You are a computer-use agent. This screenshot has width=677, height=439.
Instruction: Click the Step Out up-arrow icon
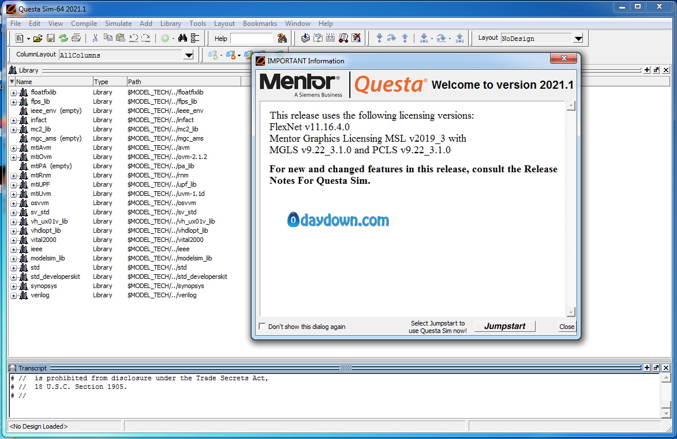[x=405, y=39]
